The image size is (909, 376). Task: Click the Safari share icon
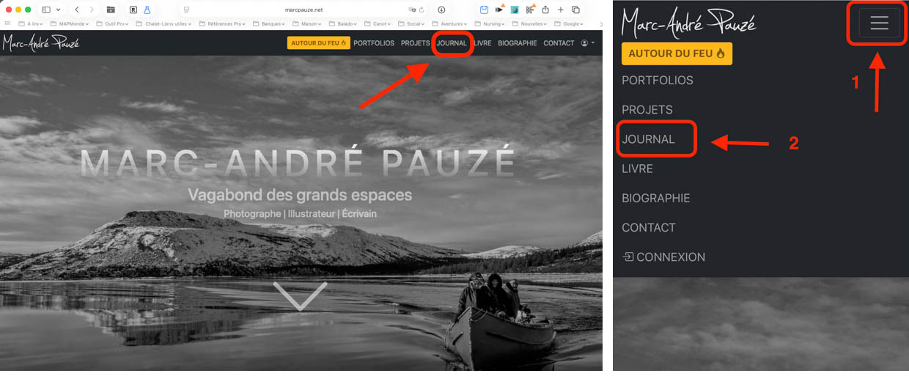pyautogui.click(x=545, y=10)
